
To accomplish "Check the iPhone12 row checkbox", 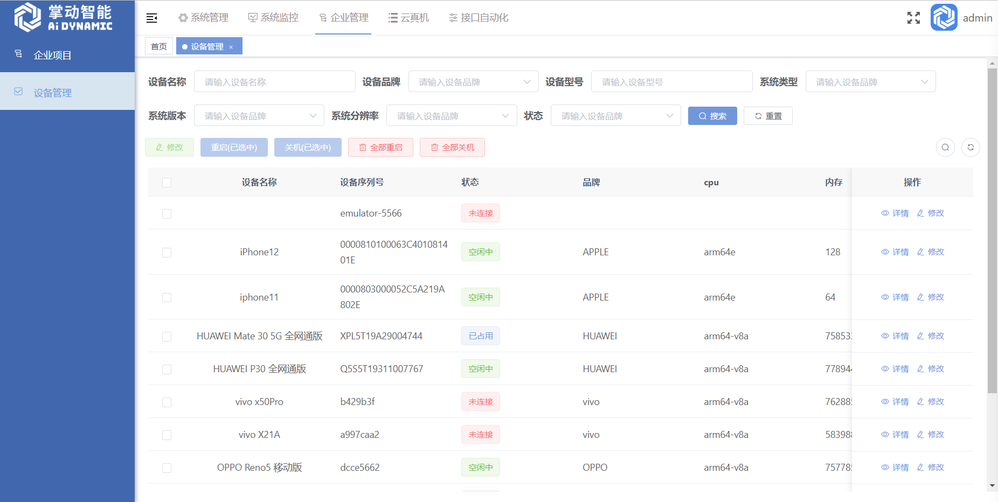I will click(x=167, y=253).
